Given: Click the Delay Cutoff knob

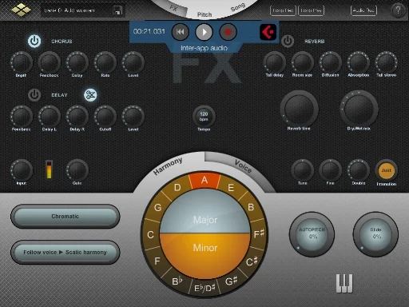Looking at the screenshot, I should [105, 117].
